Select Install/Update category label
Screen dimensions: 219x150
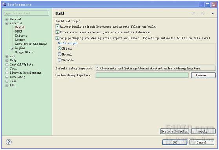coord(22,65)
